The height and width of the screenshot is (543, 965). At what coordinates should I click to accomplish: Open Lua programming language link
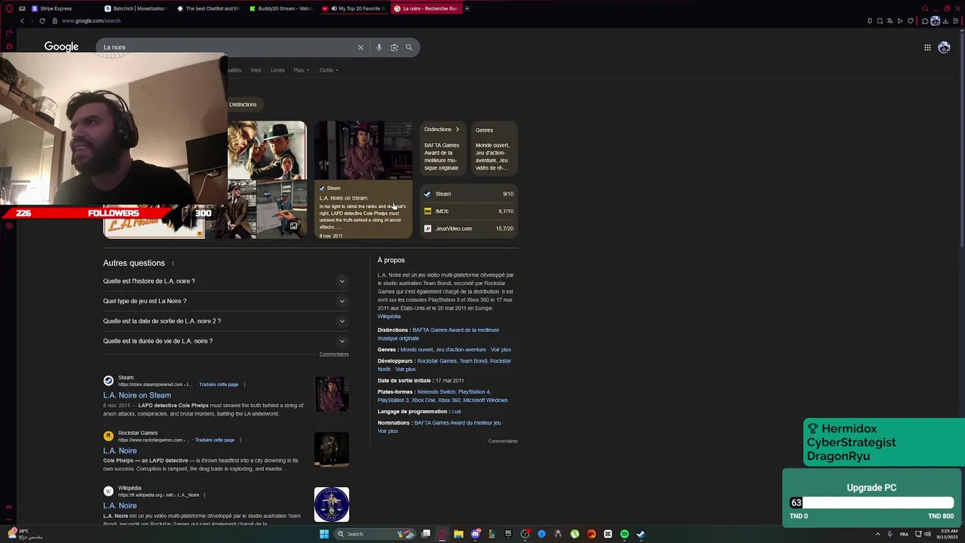456,412
